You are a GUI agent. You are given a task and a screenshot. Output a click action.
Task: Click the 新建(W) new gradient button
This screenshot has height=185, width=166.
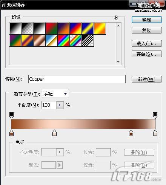(147, 79)
